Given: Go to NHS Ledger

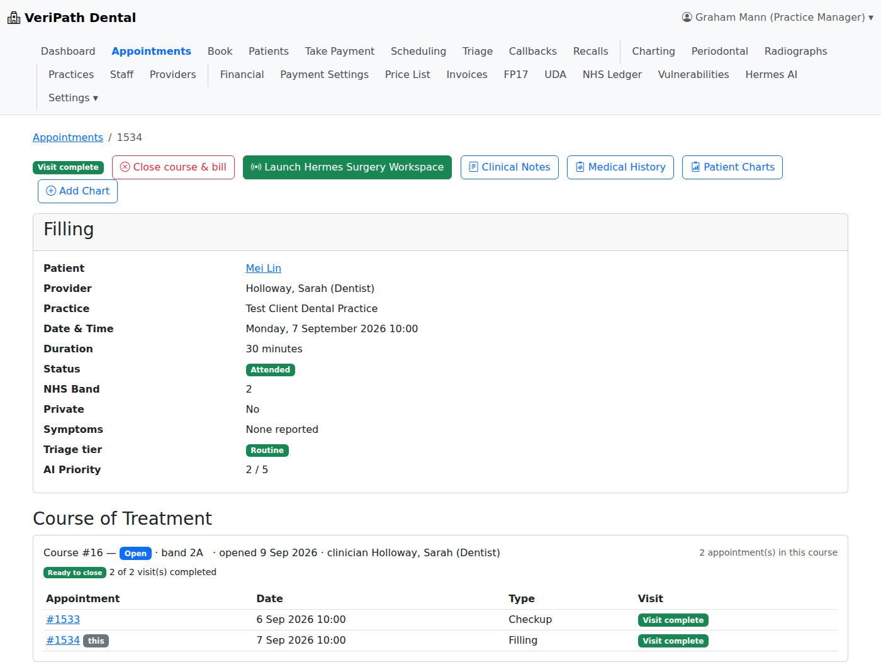Looking at the screenshot, I should pos(612,74).
